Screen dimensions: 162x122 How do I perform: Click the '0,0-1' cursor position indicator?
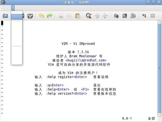click(x=127, y=118)
